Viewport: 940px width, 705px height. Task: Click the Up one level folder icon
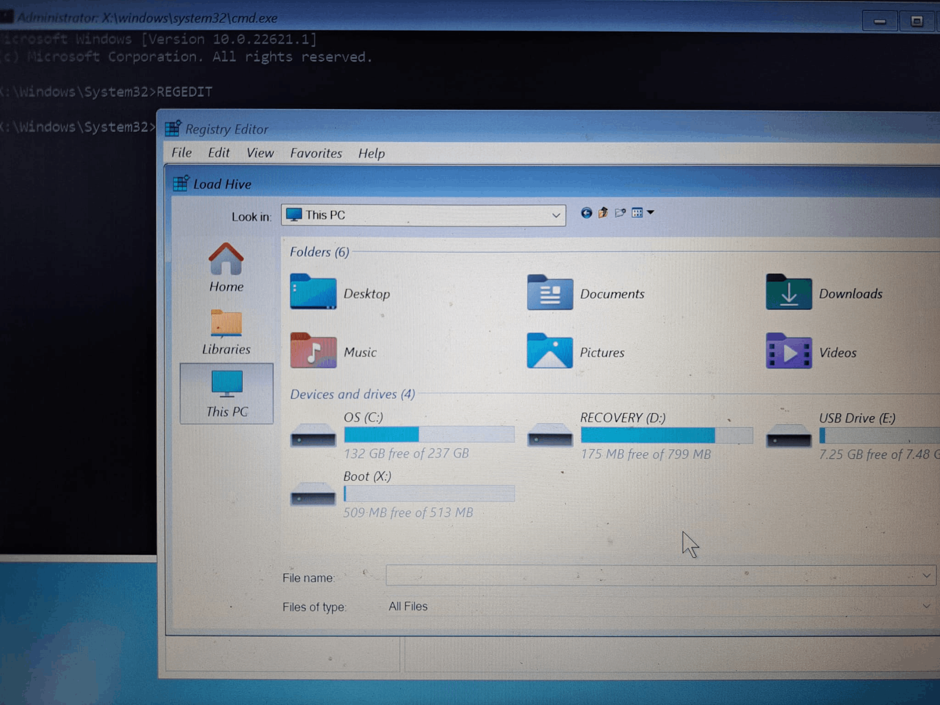603,213
